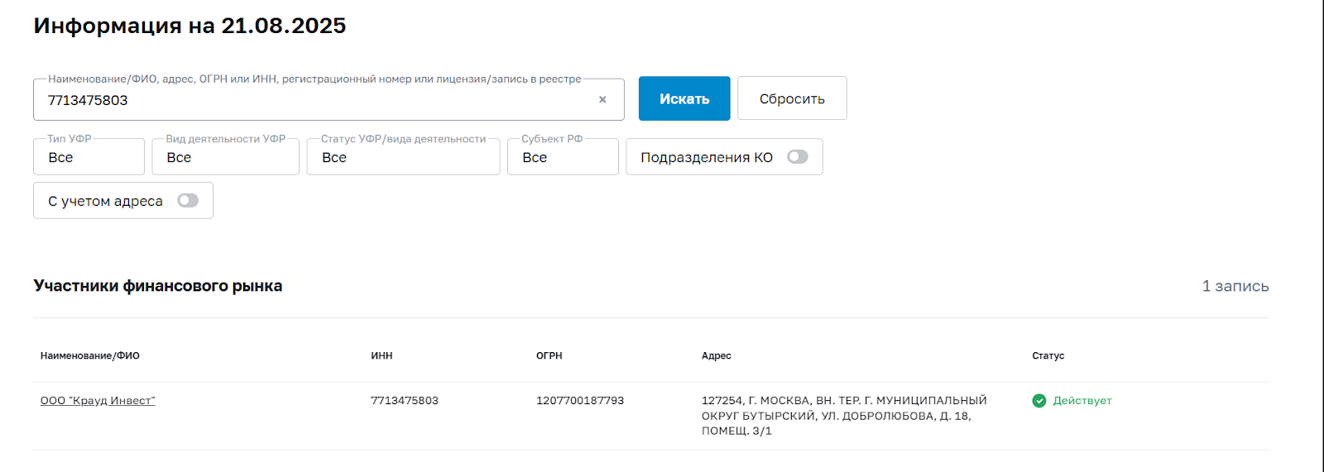Open the Статус УФР/вида деятельности dropdown
This screenshot has height=472, width=1324.
click(x=403, y=157)
